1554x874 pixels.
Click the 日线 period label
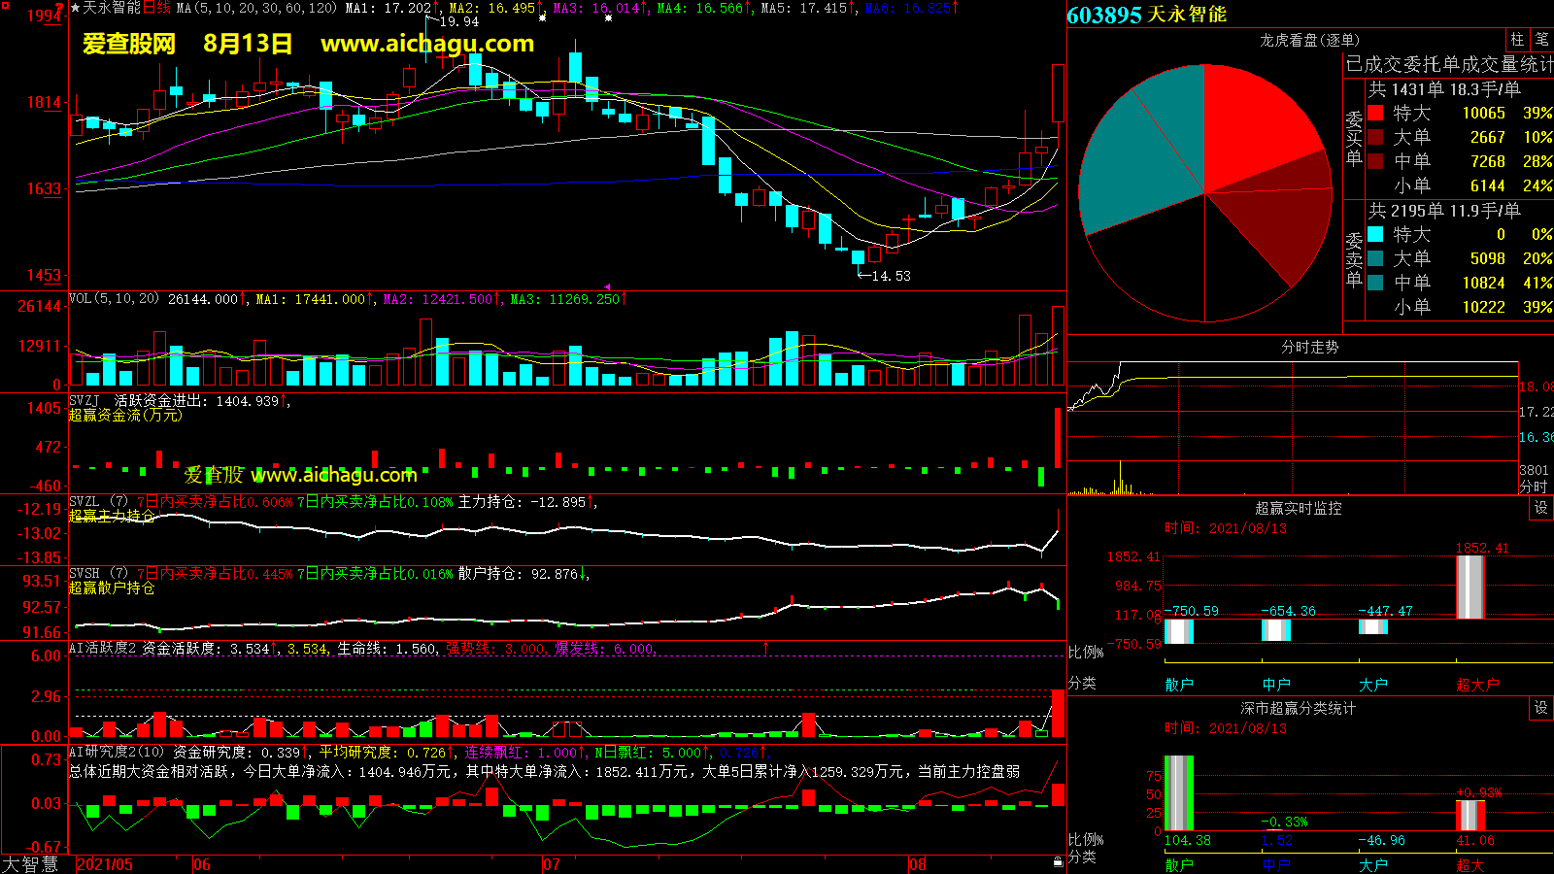click(x=156, y=8)
